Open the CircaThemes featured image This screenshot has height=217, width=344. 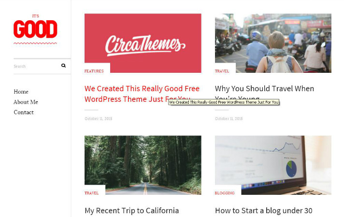tap(143, 43)
